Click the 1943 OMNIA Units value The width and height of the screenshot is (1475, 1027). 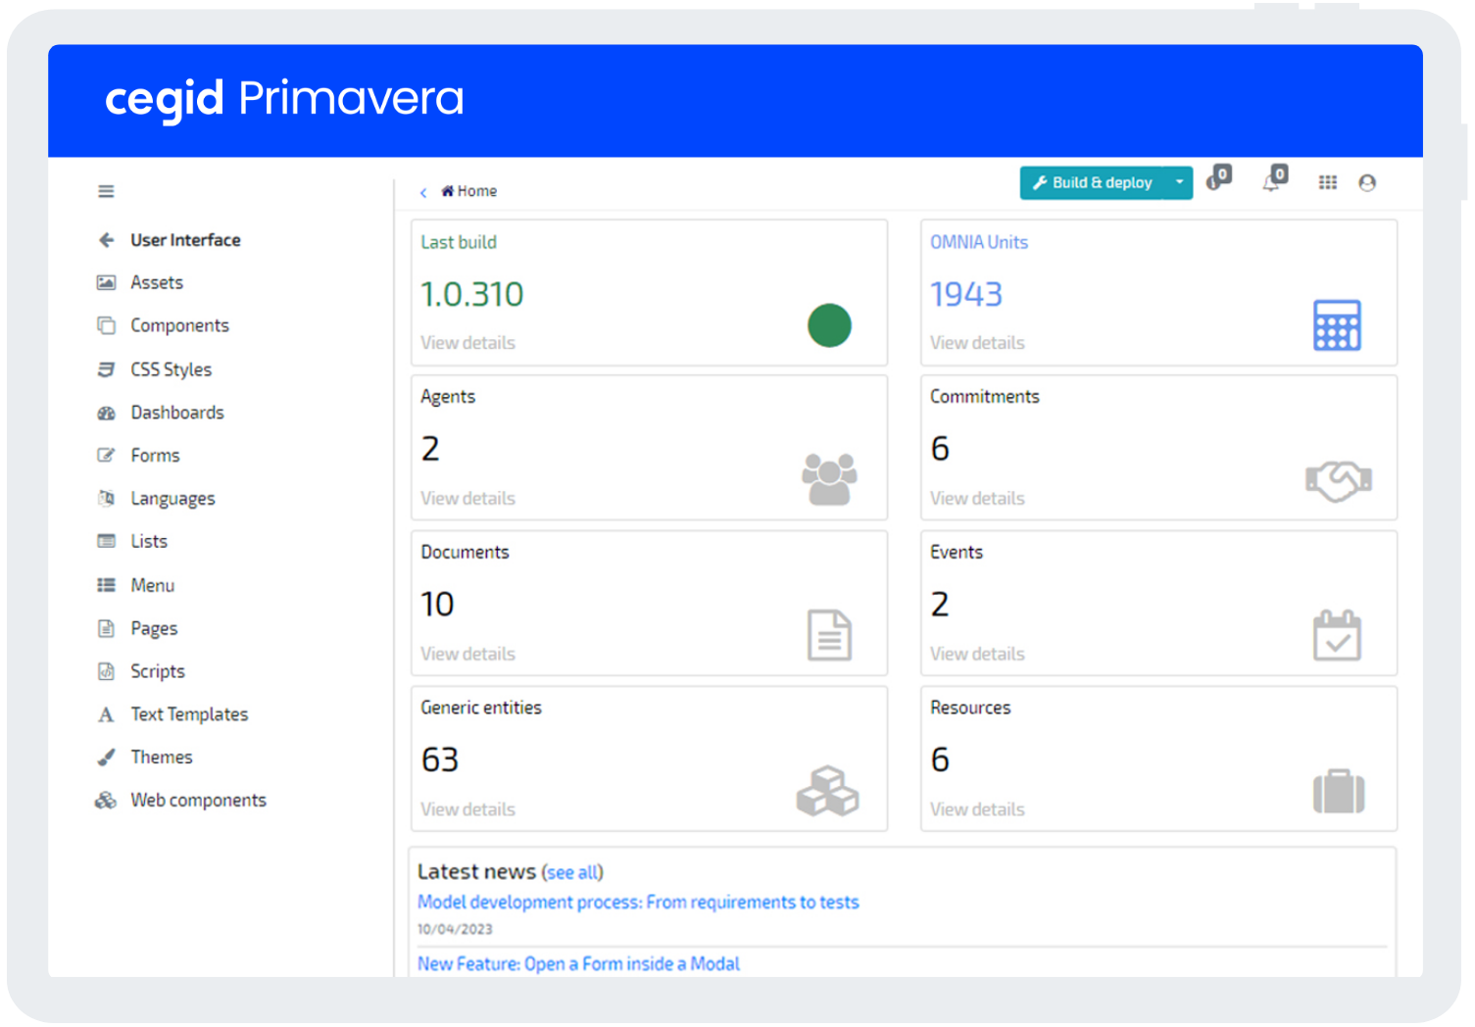966,294
